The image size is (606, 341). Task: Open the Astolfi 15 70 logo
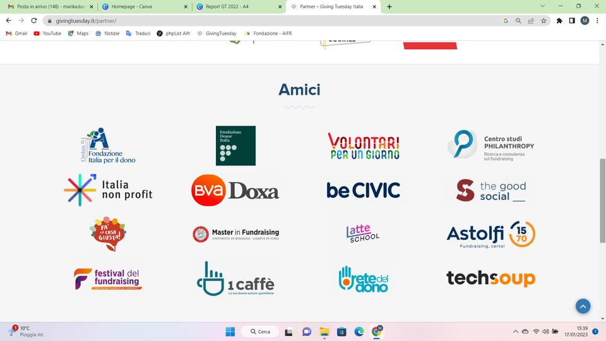click(491, 234)
